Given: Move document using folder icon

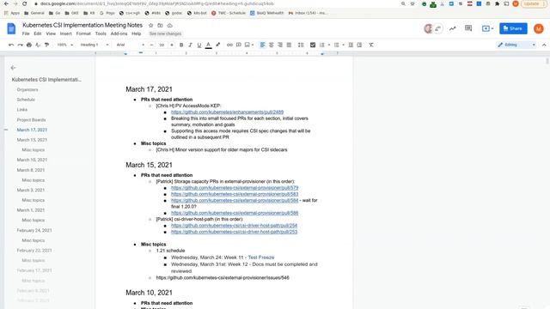Looking at the screenshot, I should [161, 25].
